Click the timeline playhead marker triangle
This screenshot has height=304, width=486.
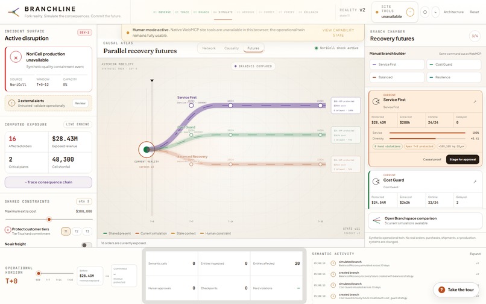(x=152, y=81)
